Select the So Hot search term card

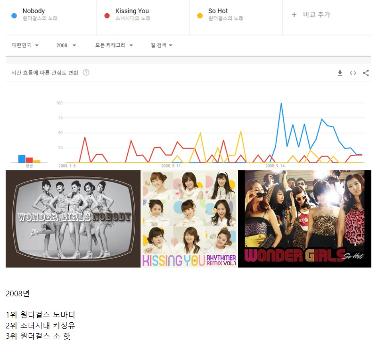(236, 17)
